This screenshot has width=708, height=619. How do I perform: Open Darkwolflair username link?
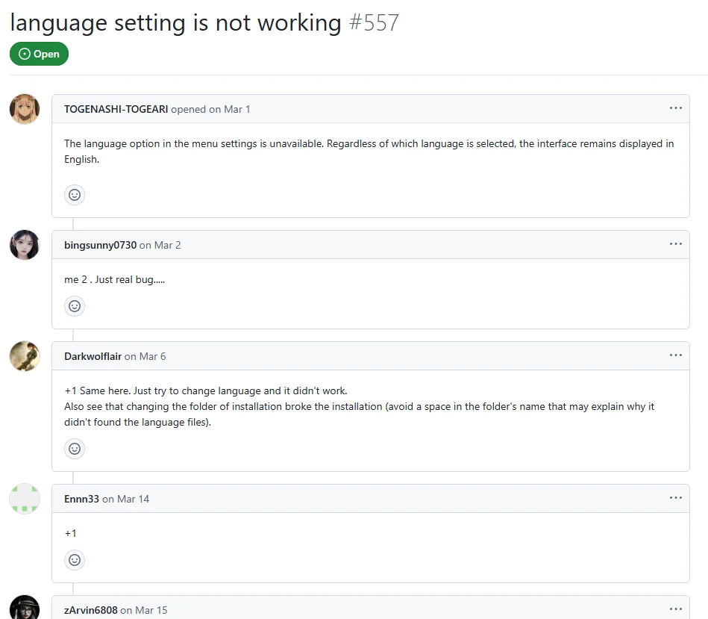pos(93,356)
